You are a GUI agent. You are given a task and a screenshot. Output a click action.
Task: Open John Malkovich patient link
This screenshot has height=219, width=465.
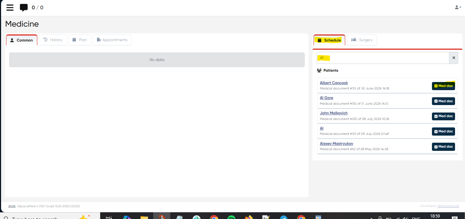tap(333, 113)
